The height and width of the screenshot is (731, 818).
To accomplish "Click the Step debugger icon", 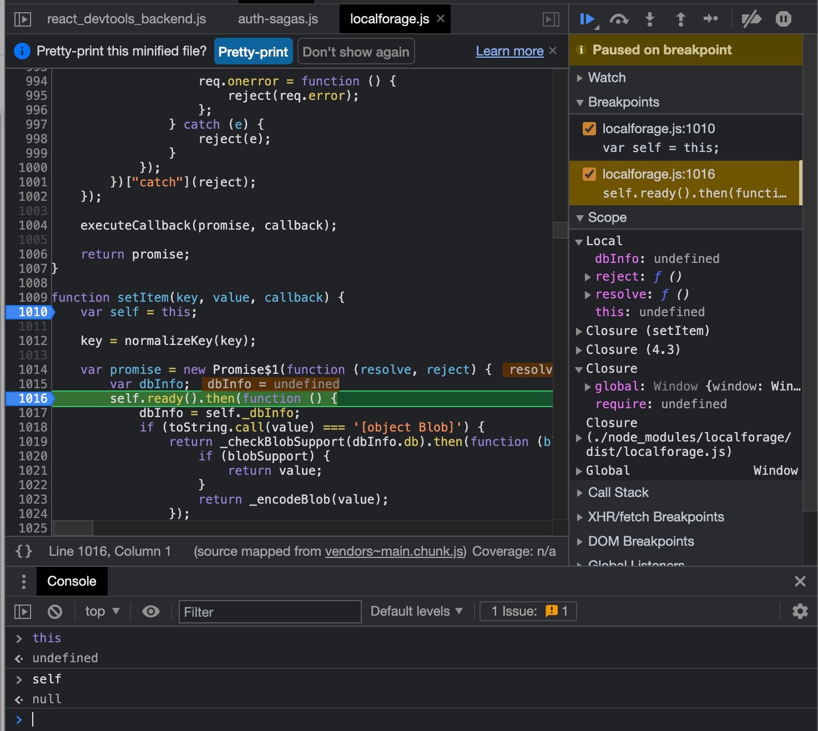I will [711, 19].
